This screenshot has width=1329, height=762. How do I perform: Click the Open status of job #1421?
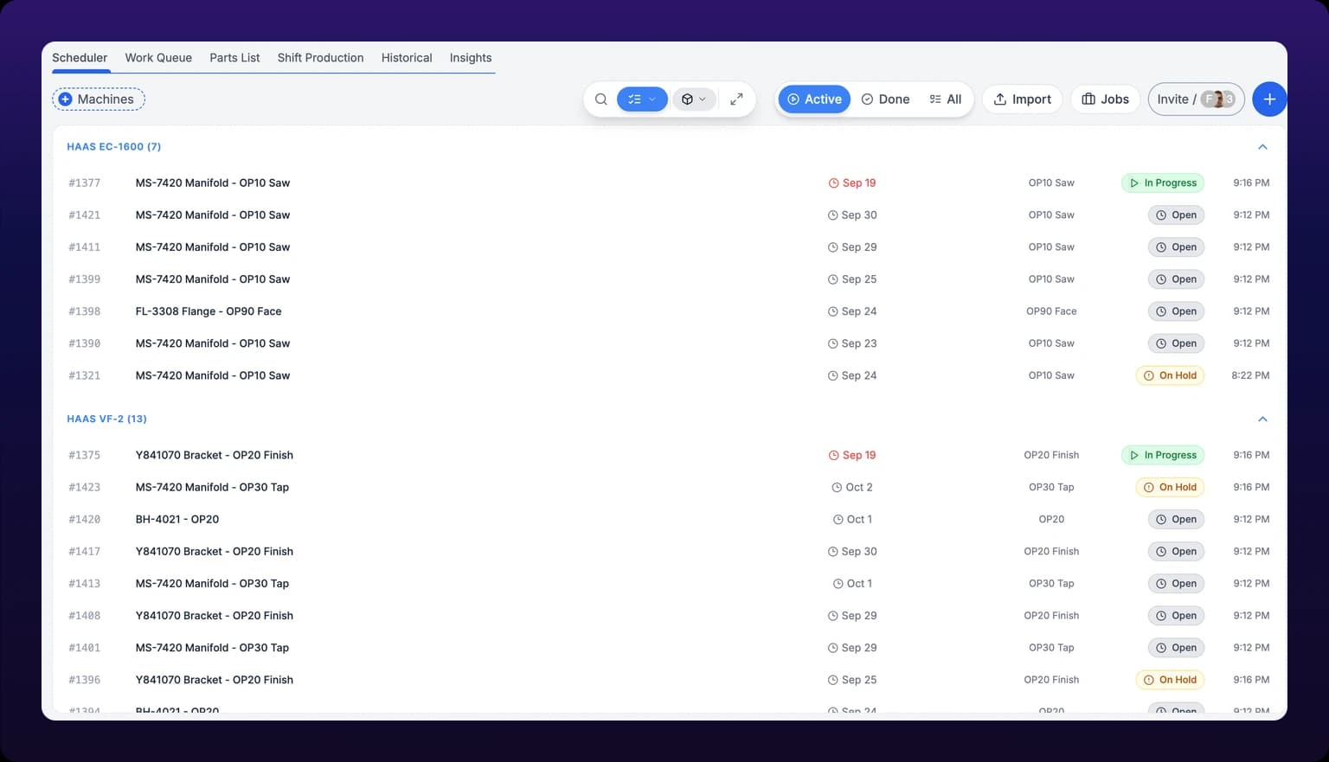[1176, 215]
